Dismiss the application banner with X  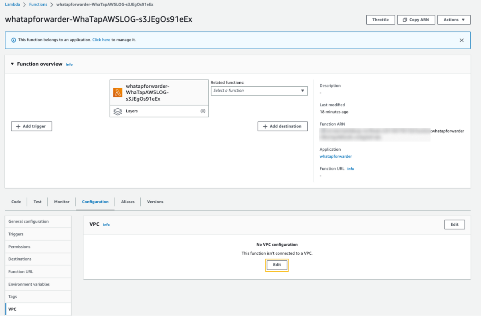pyautogui.click(x=461, y=41)
